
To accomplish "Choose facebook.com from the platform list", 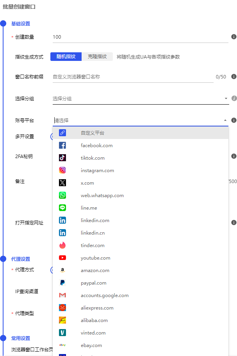I will click(x=141, y=145).
